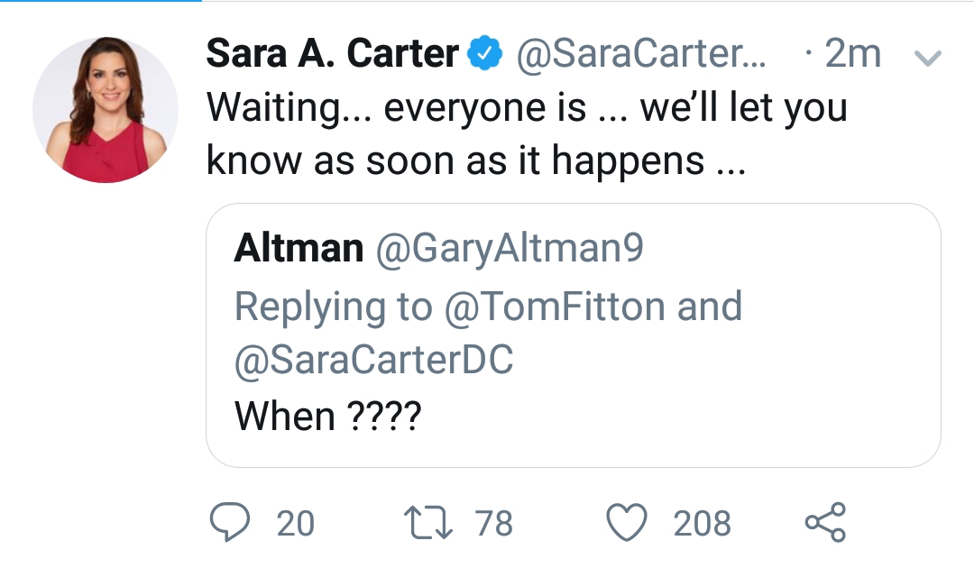This screenshot has width=974, height=568.
Task: Open Sara A. Carter's profile photo
Action: (106, 110)
